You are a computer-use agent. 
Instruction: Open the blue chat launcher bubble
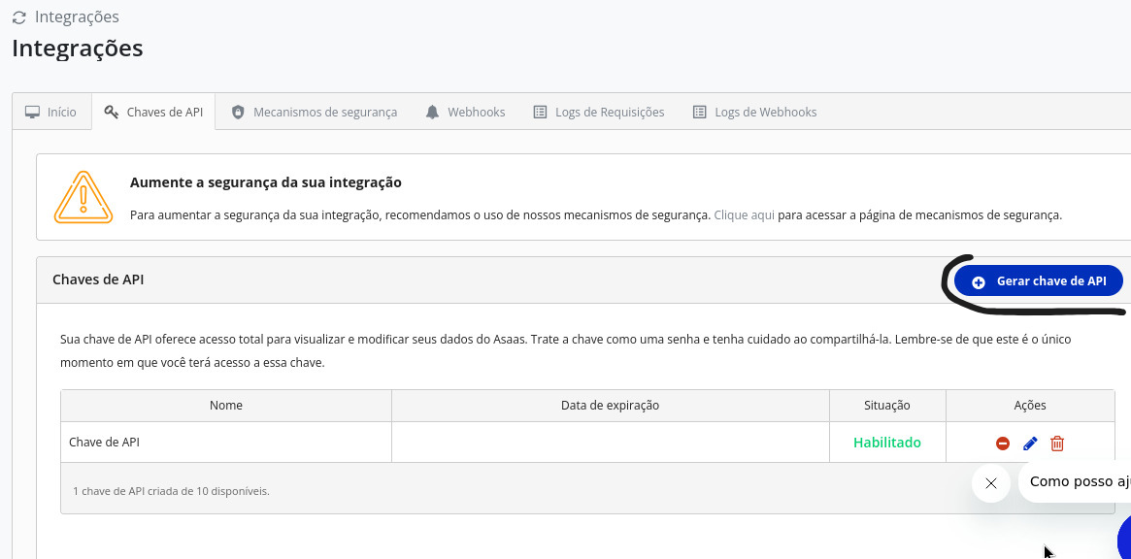1125,537
